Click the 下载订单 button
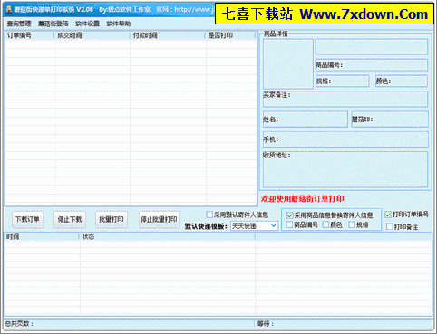 (27, 219)
